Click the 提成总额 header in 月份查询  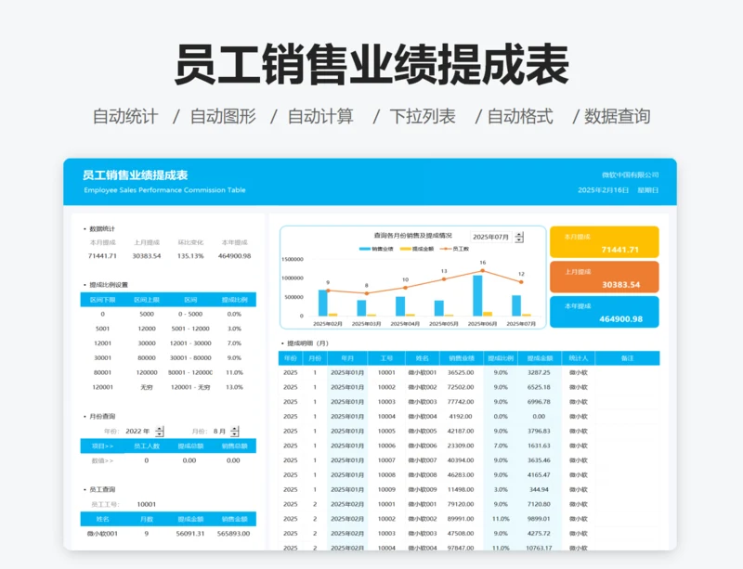[x=190, y=446]
